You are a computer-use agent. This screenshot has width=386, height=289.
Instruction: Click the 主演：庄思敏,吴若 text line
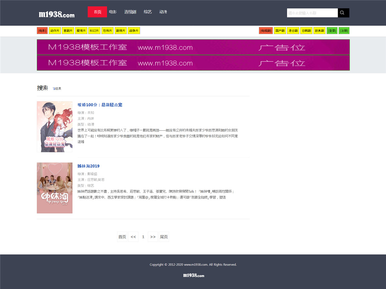(x=91, y=180)
